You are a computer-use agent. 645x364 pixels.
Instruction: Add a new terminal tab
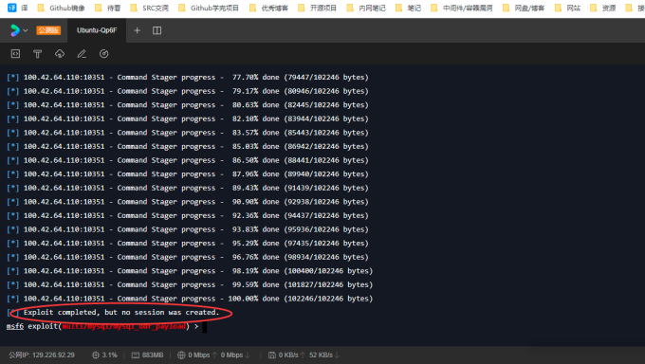point(137,30)
